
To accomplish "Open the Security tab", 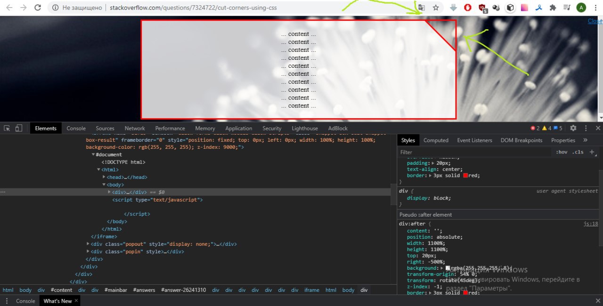I will [x=272, y=128].
